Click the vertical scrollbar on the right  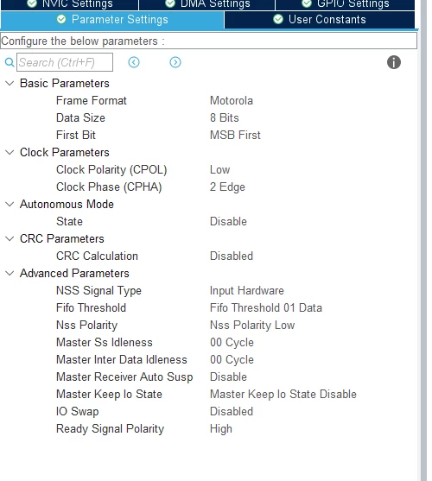[x=423, y=240]
